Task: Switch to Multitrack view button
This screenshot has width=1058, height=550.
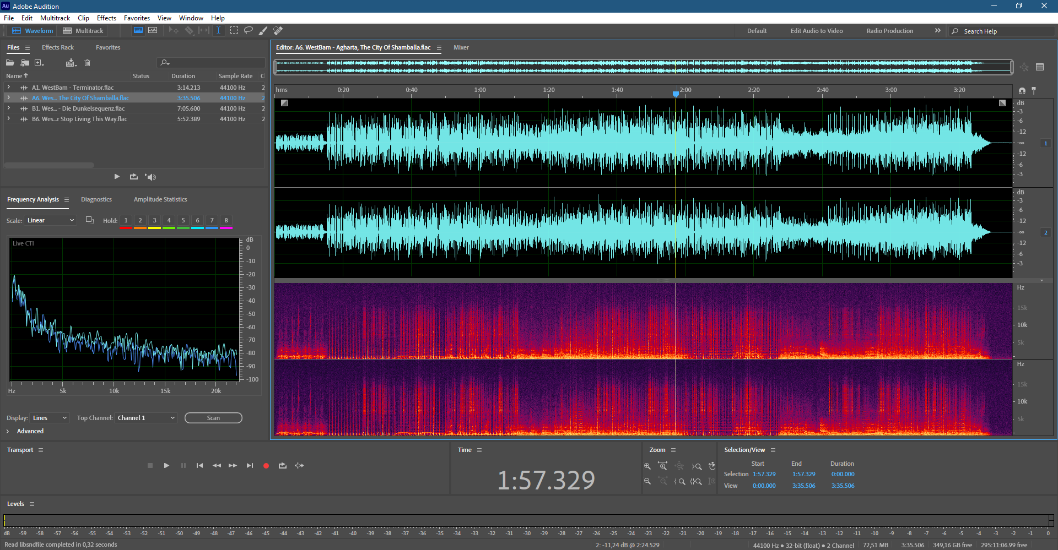Action: (83, 31)
